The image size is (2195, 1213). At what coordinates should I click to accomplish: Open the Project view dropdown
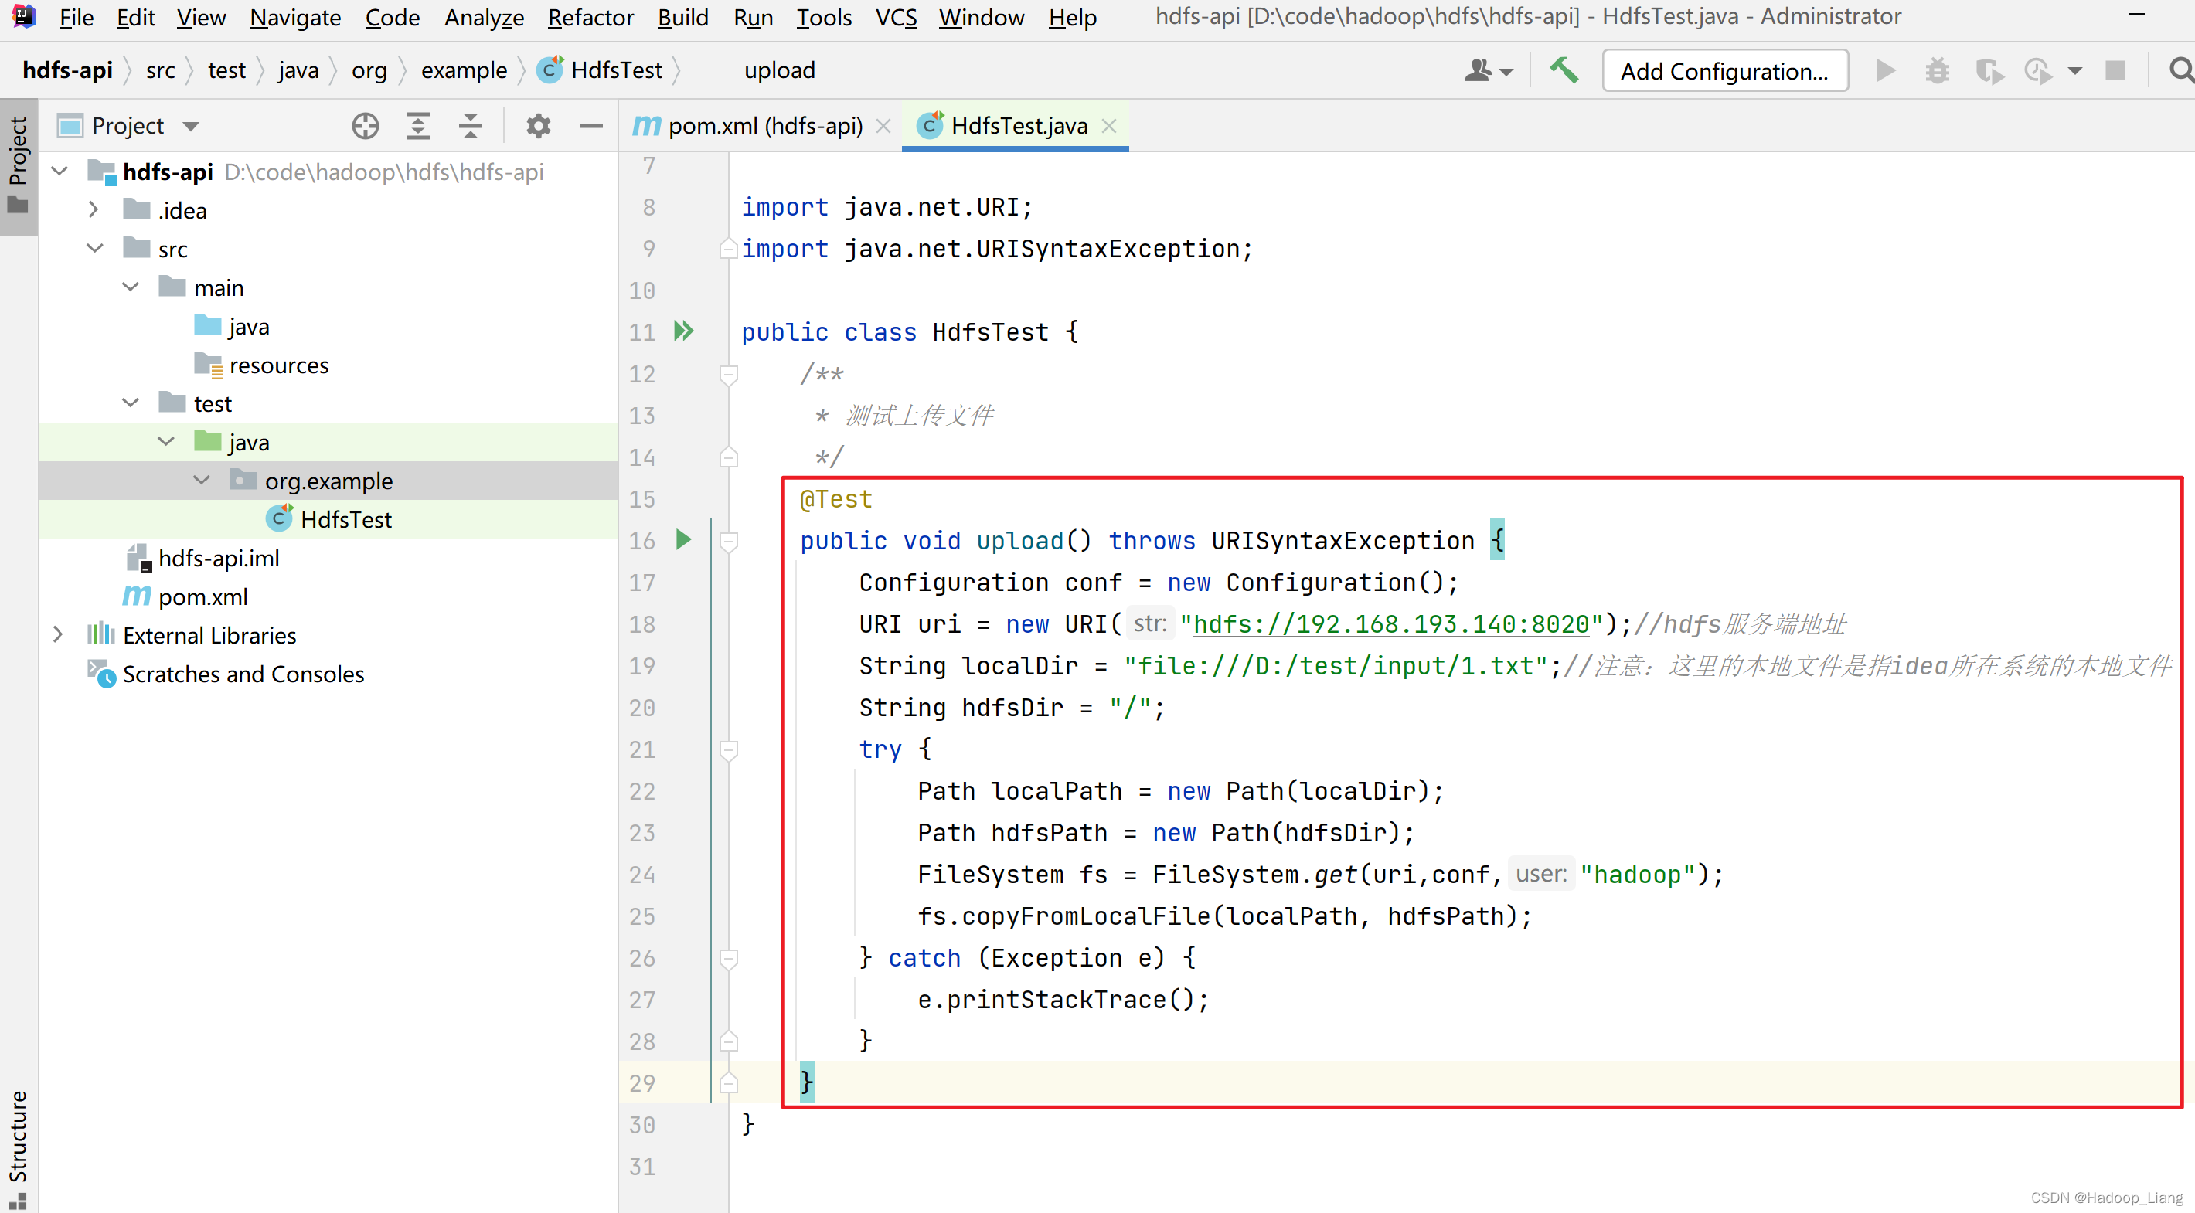191,127
